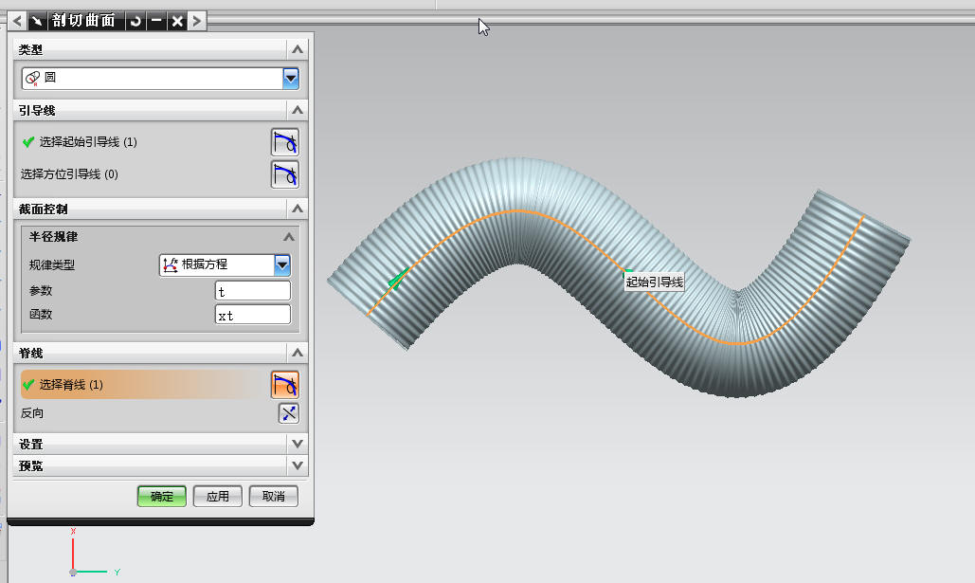Click the 应用 button

218,497
